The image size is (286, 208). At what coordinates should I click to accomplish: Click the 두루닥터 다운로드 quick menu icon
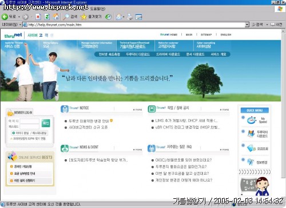pyautogui.click(x=251, y=134)
